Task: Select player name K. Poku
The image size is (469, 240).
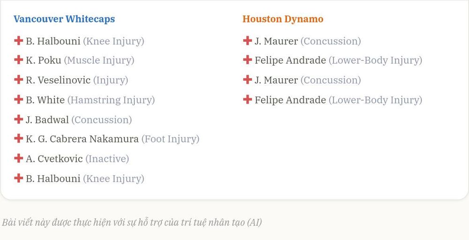Action: tap(43, 60)
